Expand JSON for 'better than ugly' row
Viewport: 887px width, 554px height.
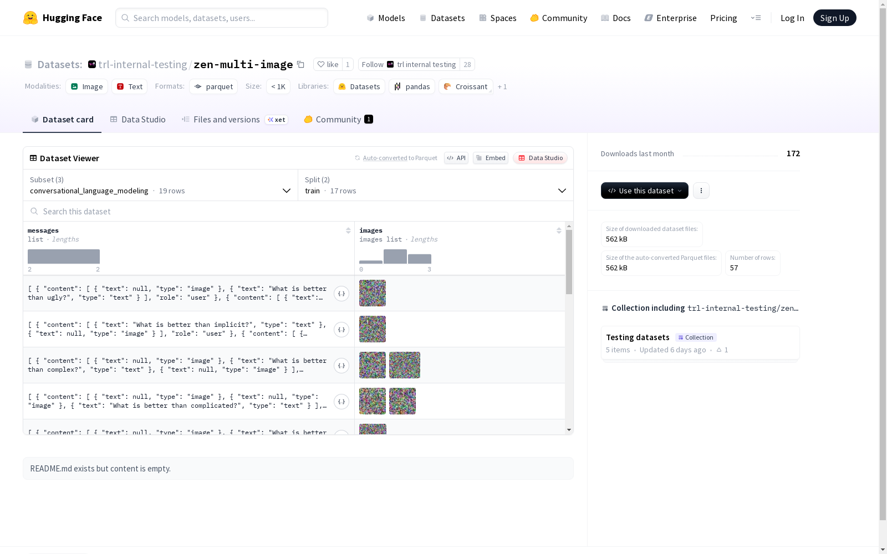click(x=341, y=294)
